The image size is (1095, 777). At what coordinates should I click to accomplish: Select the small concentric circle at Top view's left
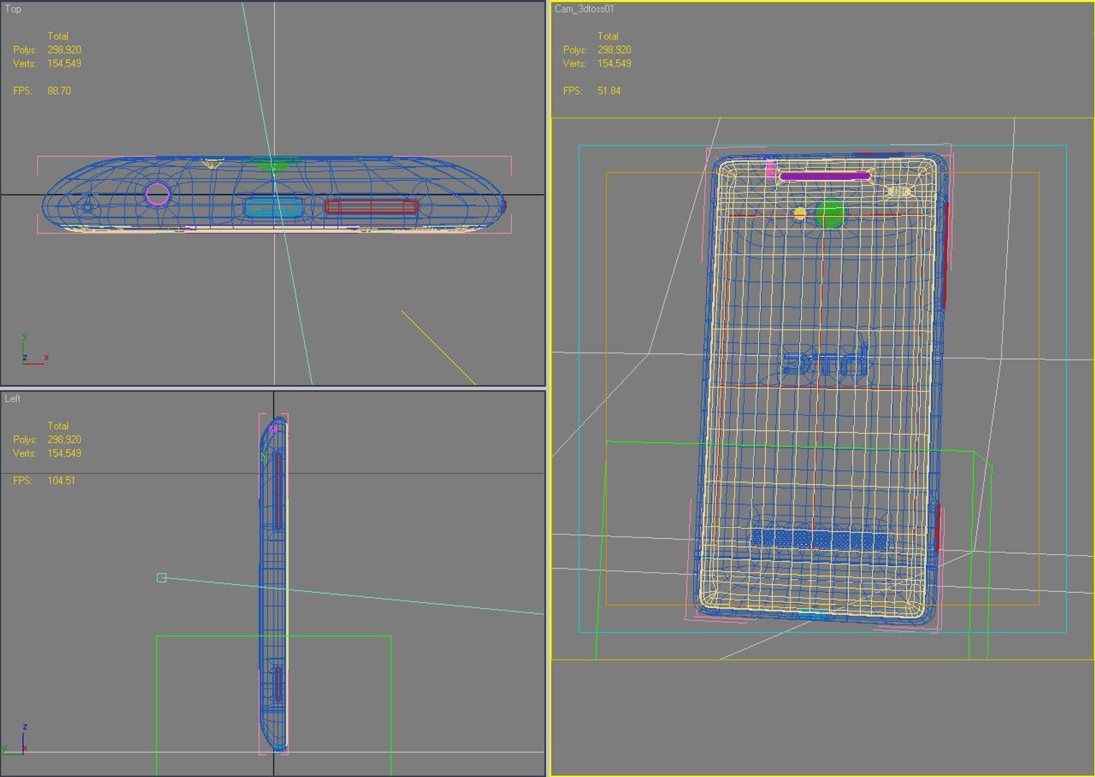click(88, 207)
